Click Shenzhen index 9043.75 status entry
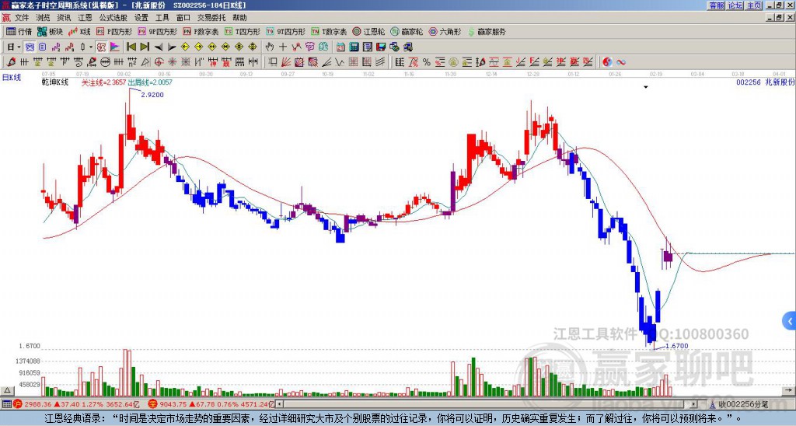This screenshot has height=426, width=796. point(211,404)
